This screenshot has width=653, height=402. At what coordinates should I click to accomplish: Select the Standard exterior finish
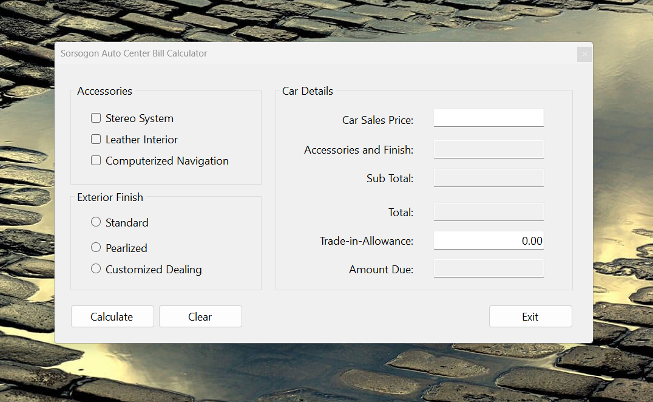96,222
